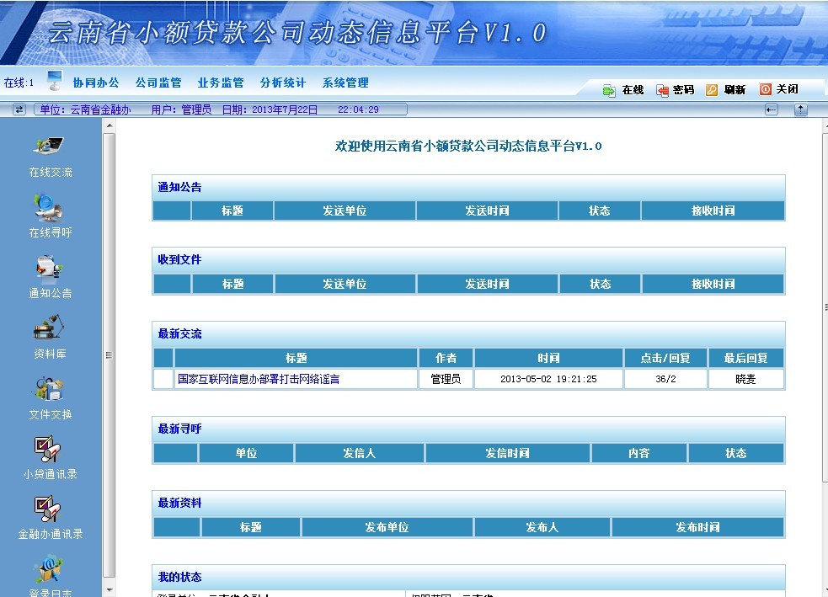The image size is (828, 597).
Task: Open 通知公告 from the sidebar
Action: pyautogui.click(x=50, y=269)
